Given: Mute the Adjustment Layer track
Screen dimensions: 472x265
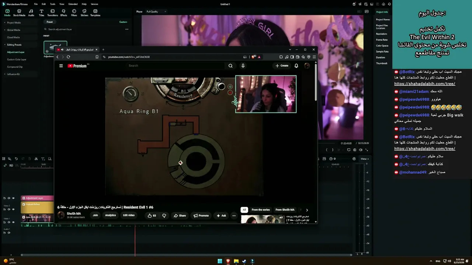Looking at the screenshot, I should [9, 198].
